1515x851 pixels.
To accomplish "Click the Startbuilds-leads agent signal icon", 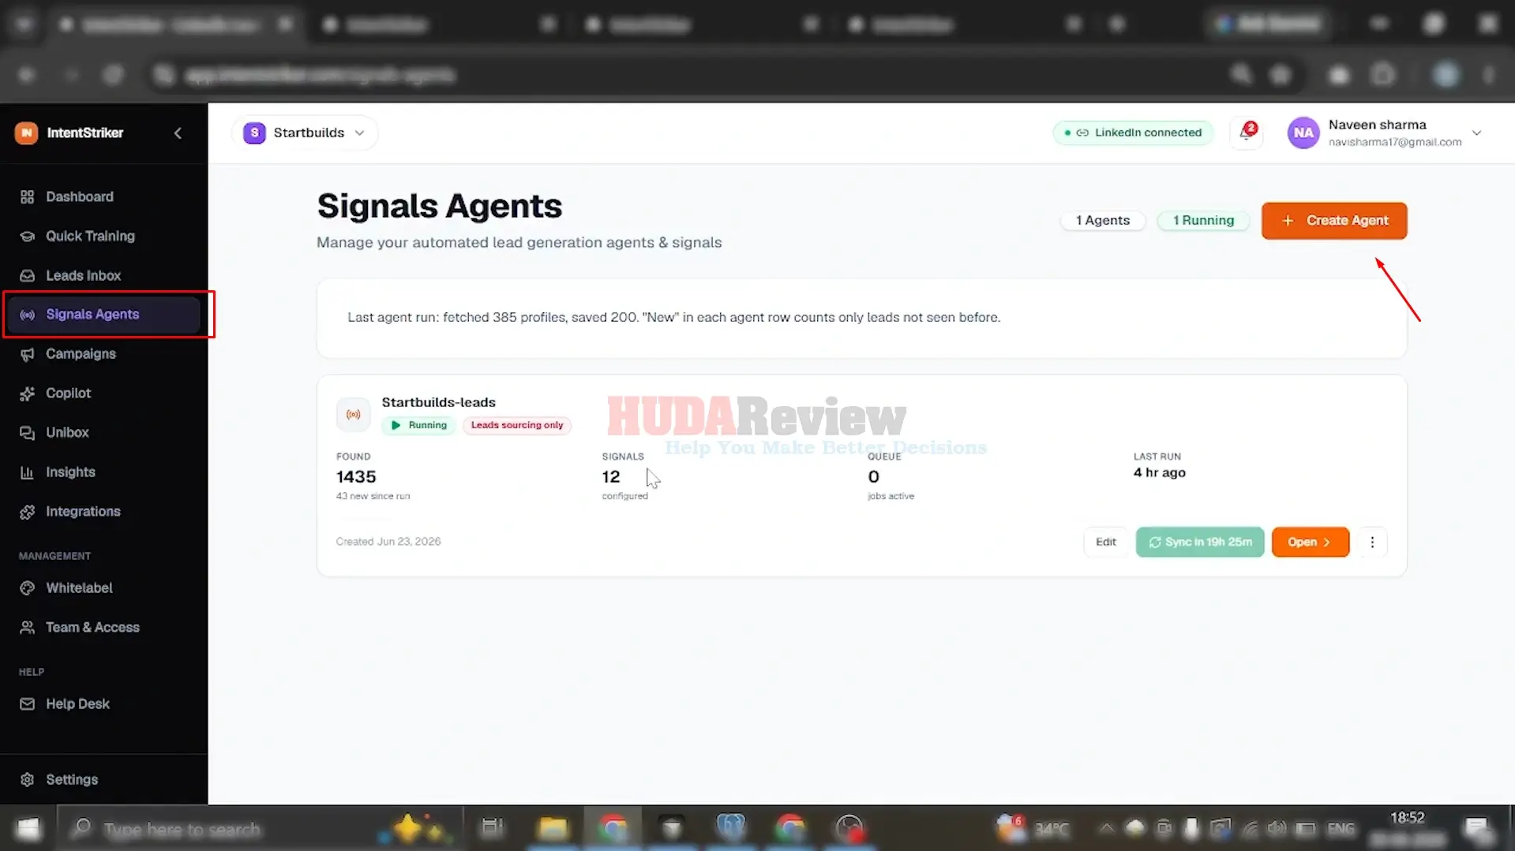I will 353,414.
